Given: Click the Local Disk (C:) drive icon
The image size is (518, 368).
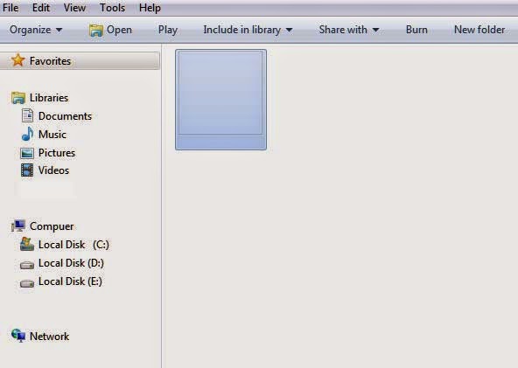Looking at the screenshot, I should (27, 244).
